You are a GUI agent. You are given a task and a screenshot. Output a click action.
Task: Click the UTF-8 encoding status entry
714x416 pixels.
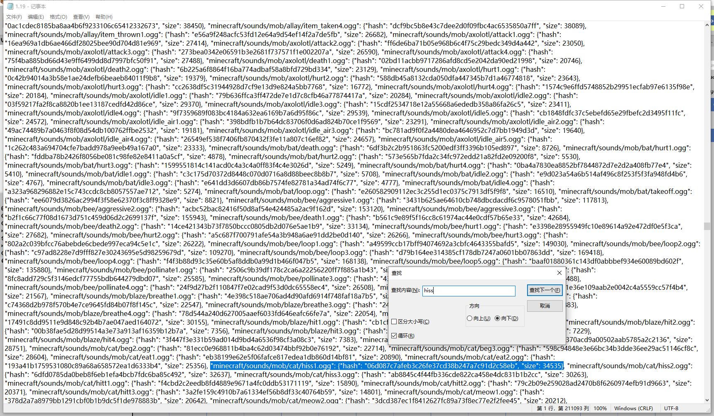click(x=671, y=409)
